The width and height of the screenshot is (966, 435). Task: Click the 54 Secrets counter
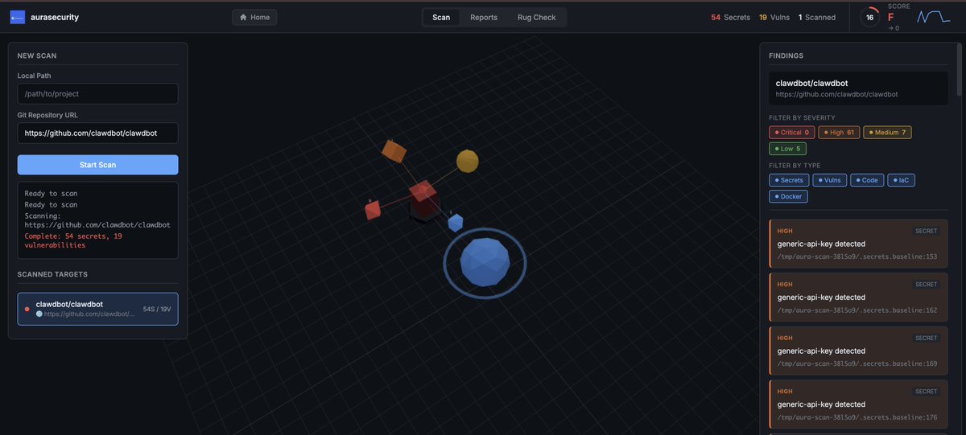[730, 17]
